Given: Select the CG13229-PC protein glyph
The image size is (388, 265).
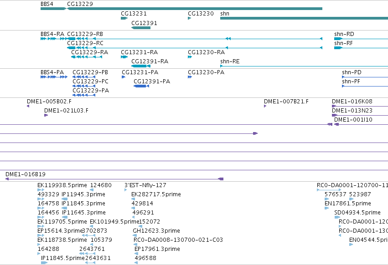Looking at the screenshot, I should 84,86.
